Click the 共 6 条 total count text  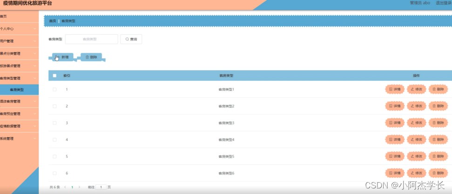pyautogui.click(x=54, y=187)
